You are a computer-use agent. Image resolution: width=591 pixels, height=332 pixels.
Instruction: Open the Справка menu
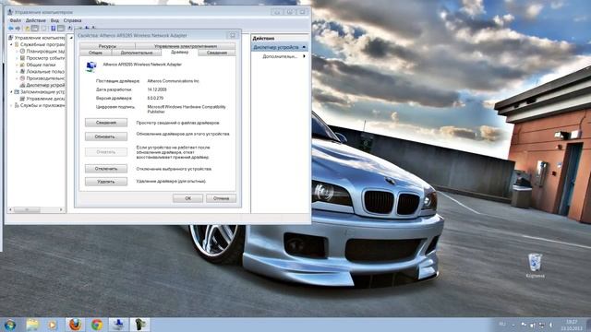(x=72, y=20)
